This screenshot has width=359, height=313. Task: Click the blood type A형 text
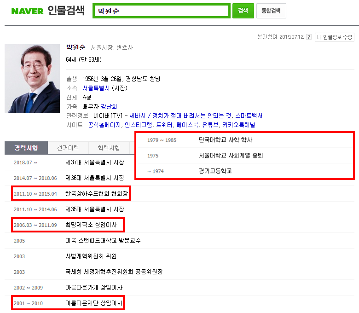(87, 97)
